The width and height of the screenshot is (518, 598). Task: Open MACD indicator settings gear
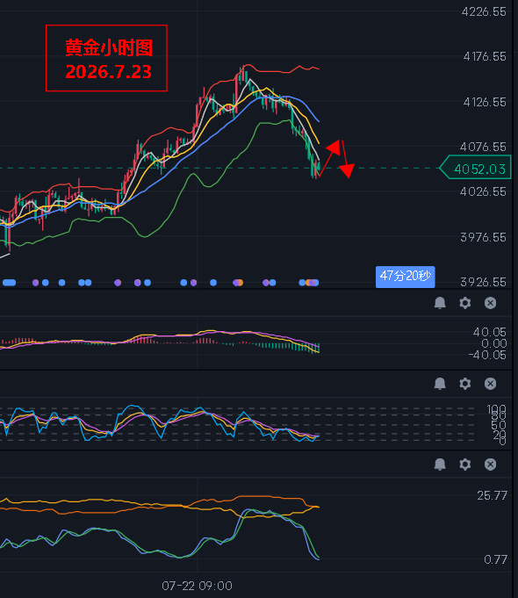point(465,303)
